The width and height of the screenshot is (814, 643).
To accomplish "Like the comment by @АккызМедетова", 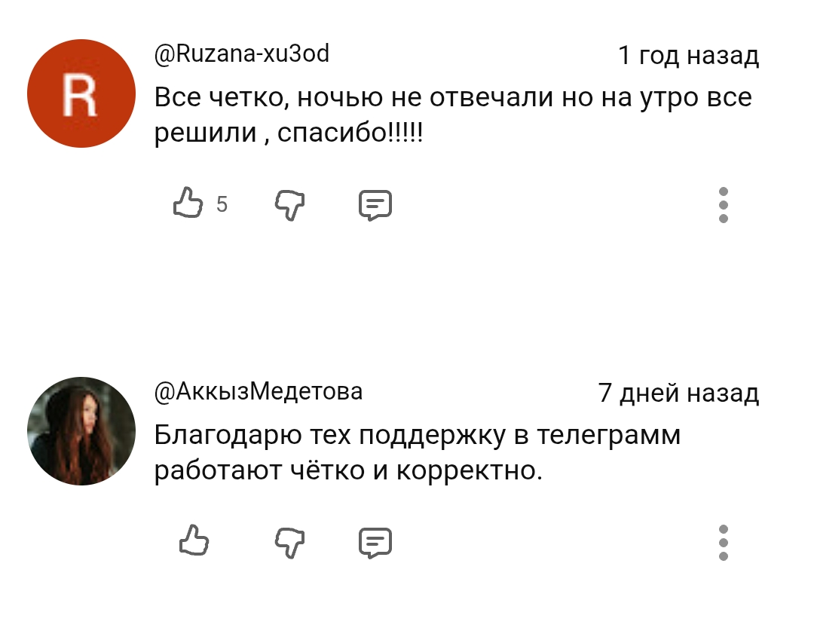I will point(194,541).
